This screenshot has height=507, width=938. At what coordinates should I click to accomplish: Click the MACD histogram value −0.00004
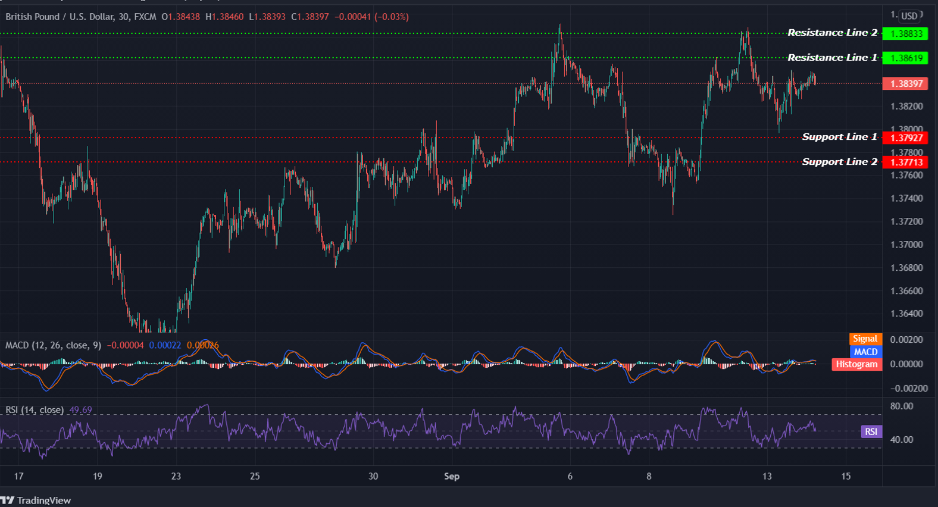[125, 345]
